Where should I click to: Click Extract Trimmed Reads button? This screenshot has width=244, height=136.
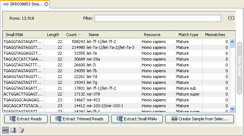(79, 119)
